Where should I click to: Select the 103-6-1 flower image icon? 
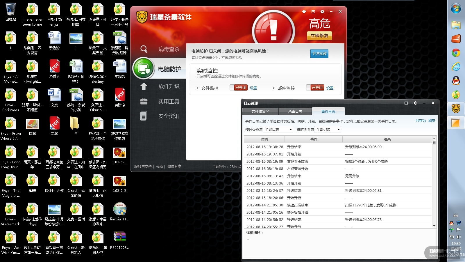120,155
